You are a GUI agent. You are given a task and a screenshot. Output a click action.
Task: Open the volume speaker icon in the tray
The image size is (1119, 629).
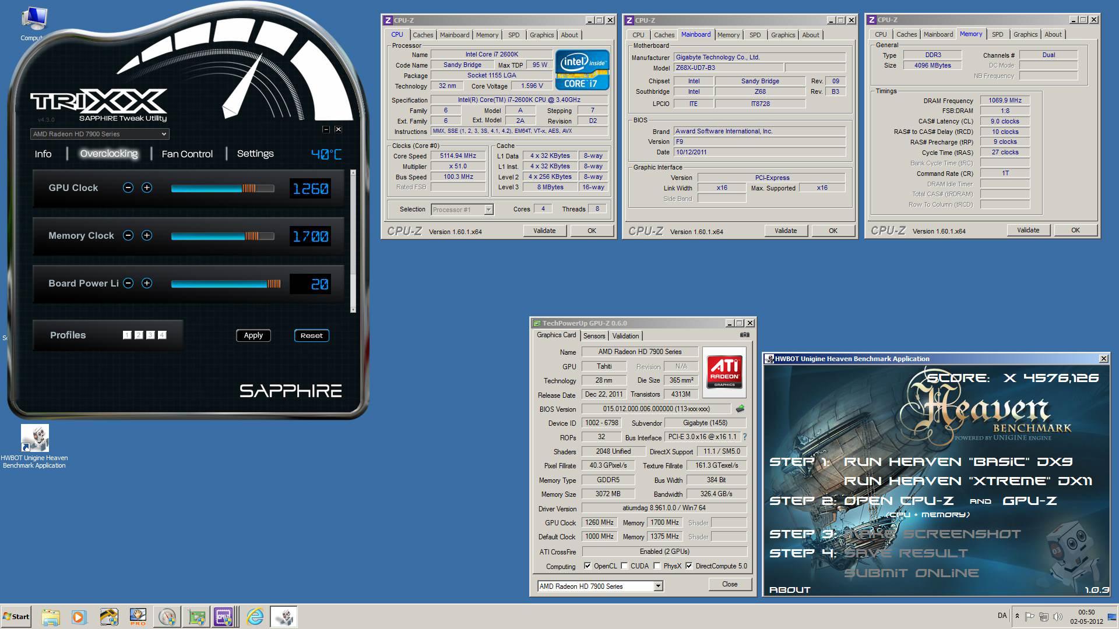pos(1057,616)
